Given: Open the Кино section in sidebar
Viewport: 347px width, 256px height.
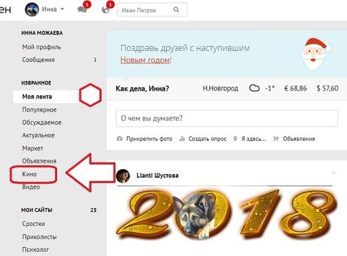Looking at the screenshot, I should point(30,174).
